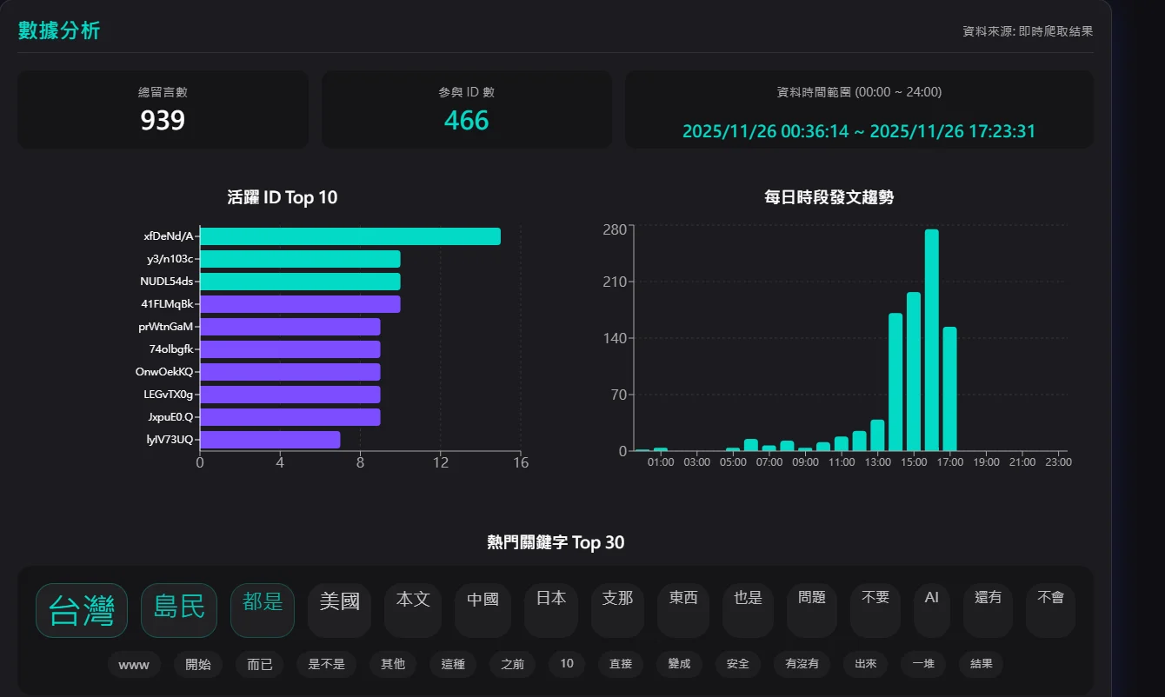Click the 參與 ID 數 466 card
Screen dimensions: 1165x697
467,110
